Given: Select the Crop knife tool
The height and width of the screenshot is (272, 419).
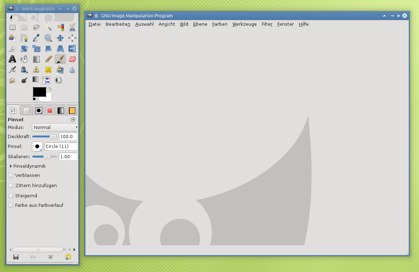Looking at the screenshot, I should tap(12, 49).
